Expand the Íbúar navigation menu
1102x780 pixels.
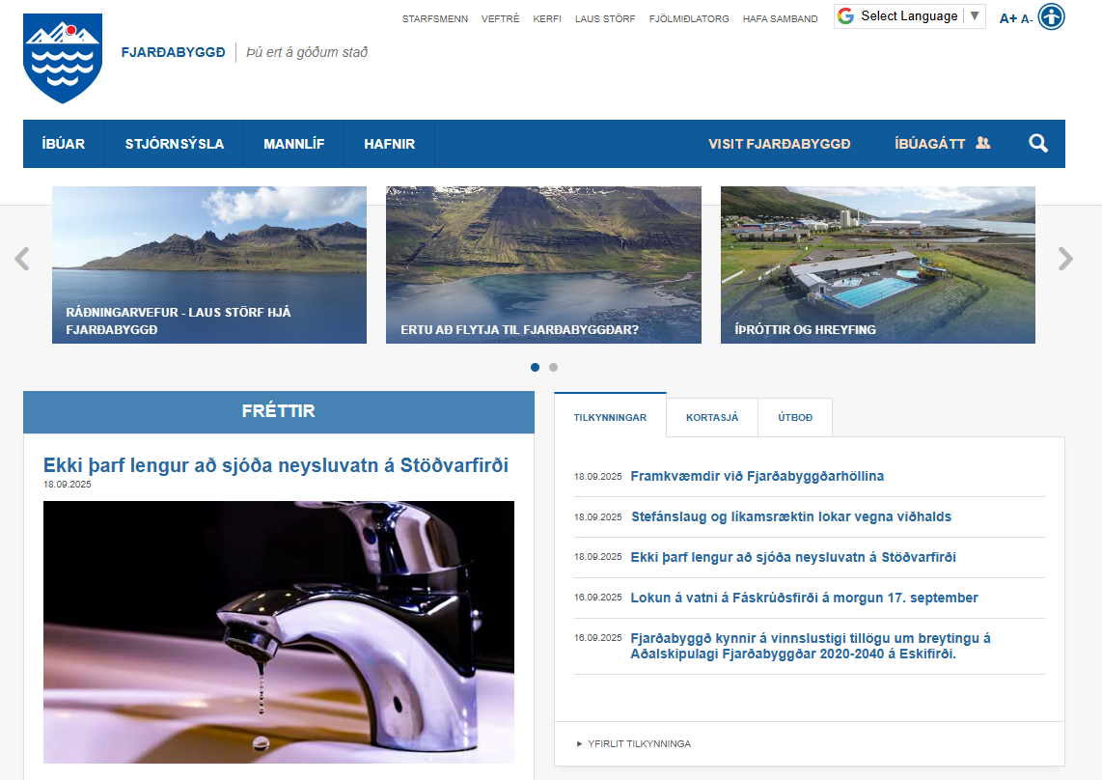tap(64, 144)
